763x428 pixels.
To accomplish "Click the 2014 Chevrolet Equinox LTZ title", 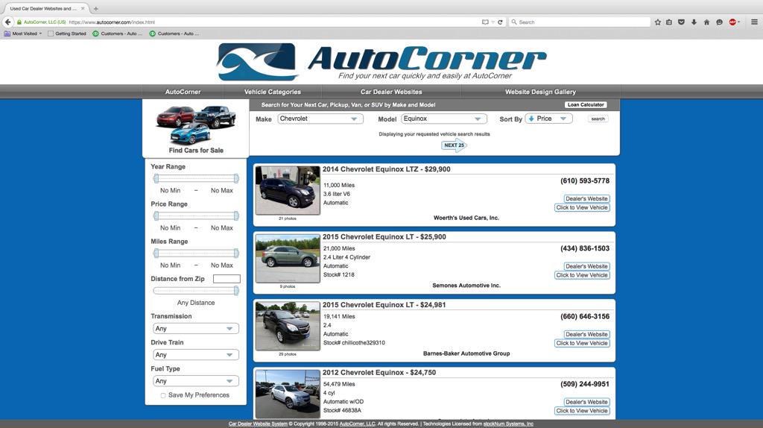I will [387, 169].
